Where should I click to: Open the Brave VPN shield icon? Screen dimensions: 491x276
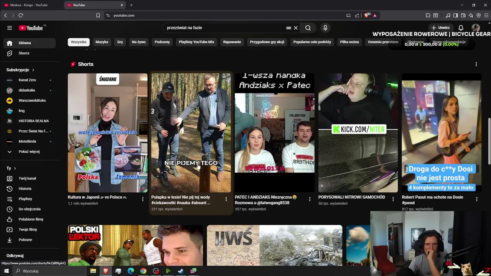478,15
